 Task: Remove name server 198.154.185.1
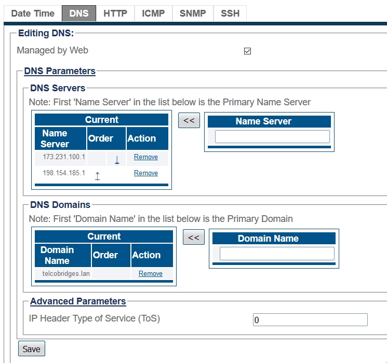(145, 173)
